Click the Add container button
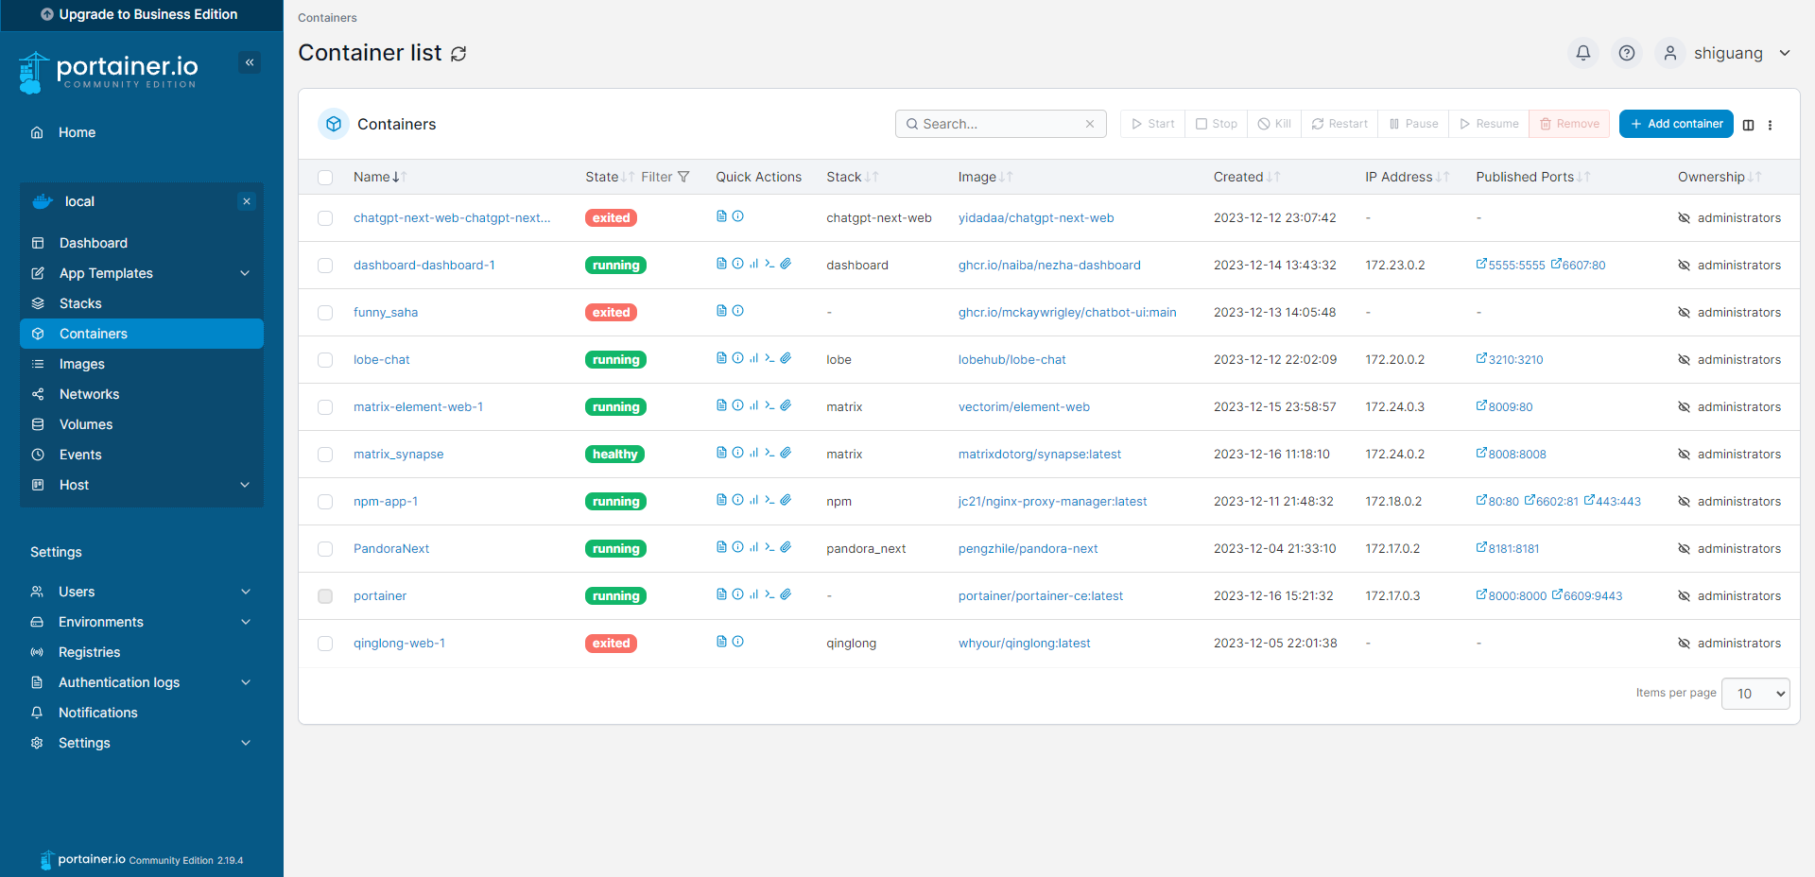 (1676, 124)
